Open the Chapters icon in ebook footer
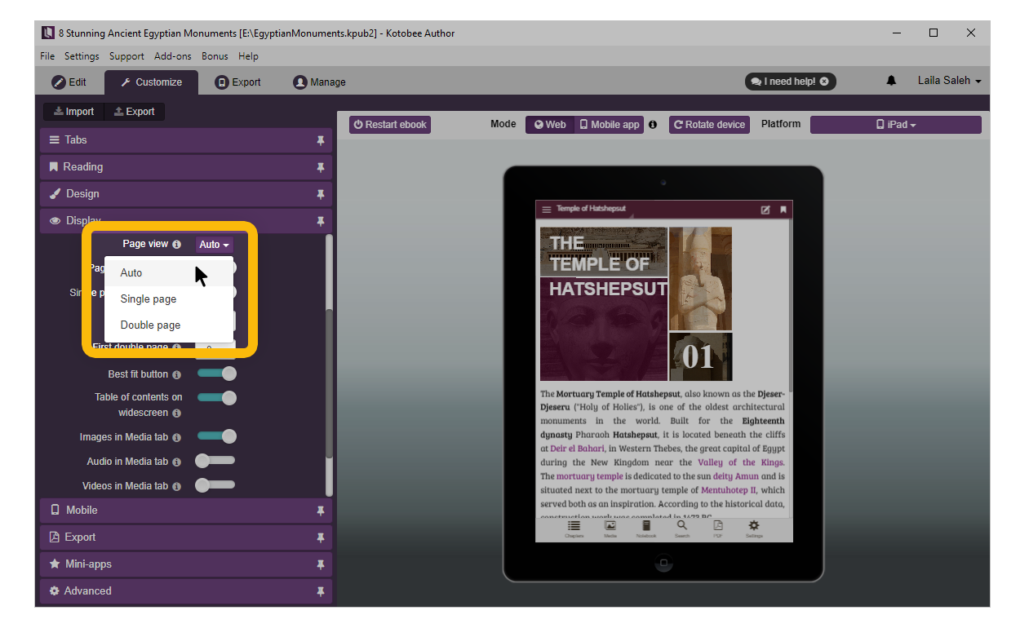Screen dimensions: 1020x628 [x=574, y=528]
